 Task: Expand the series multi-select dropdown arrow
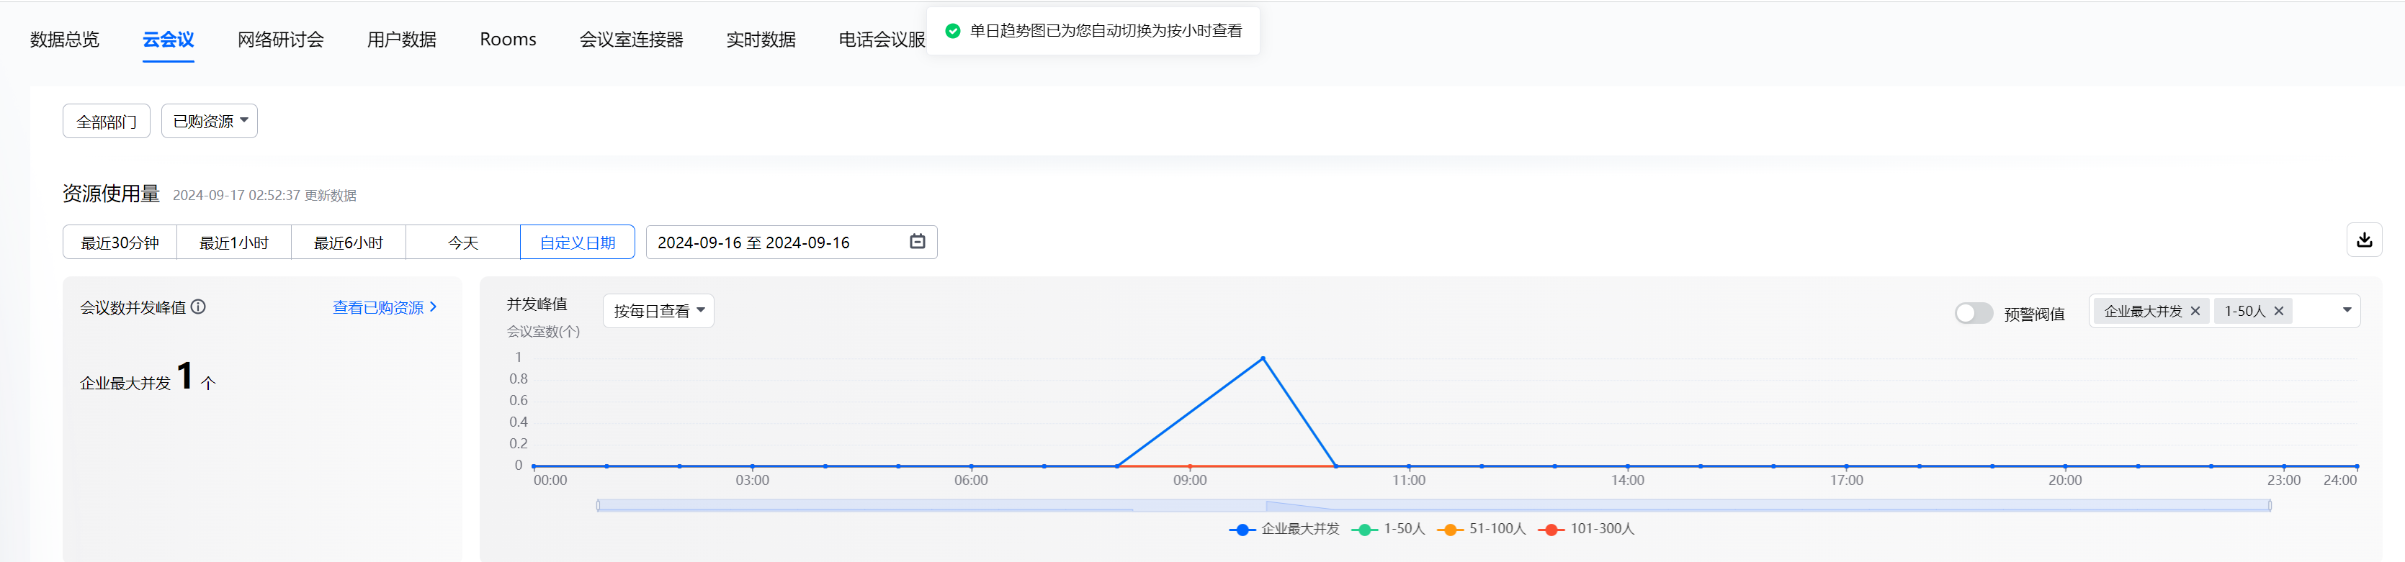click(x=2346, y=310)
